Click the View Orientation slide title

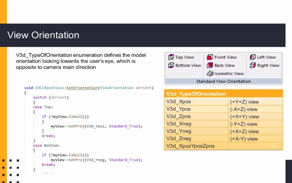point(43,35)
